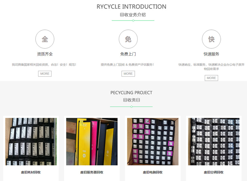247x181 pixels.
Task: Select the 废旧电脑回收 title link
Action: 153,172
